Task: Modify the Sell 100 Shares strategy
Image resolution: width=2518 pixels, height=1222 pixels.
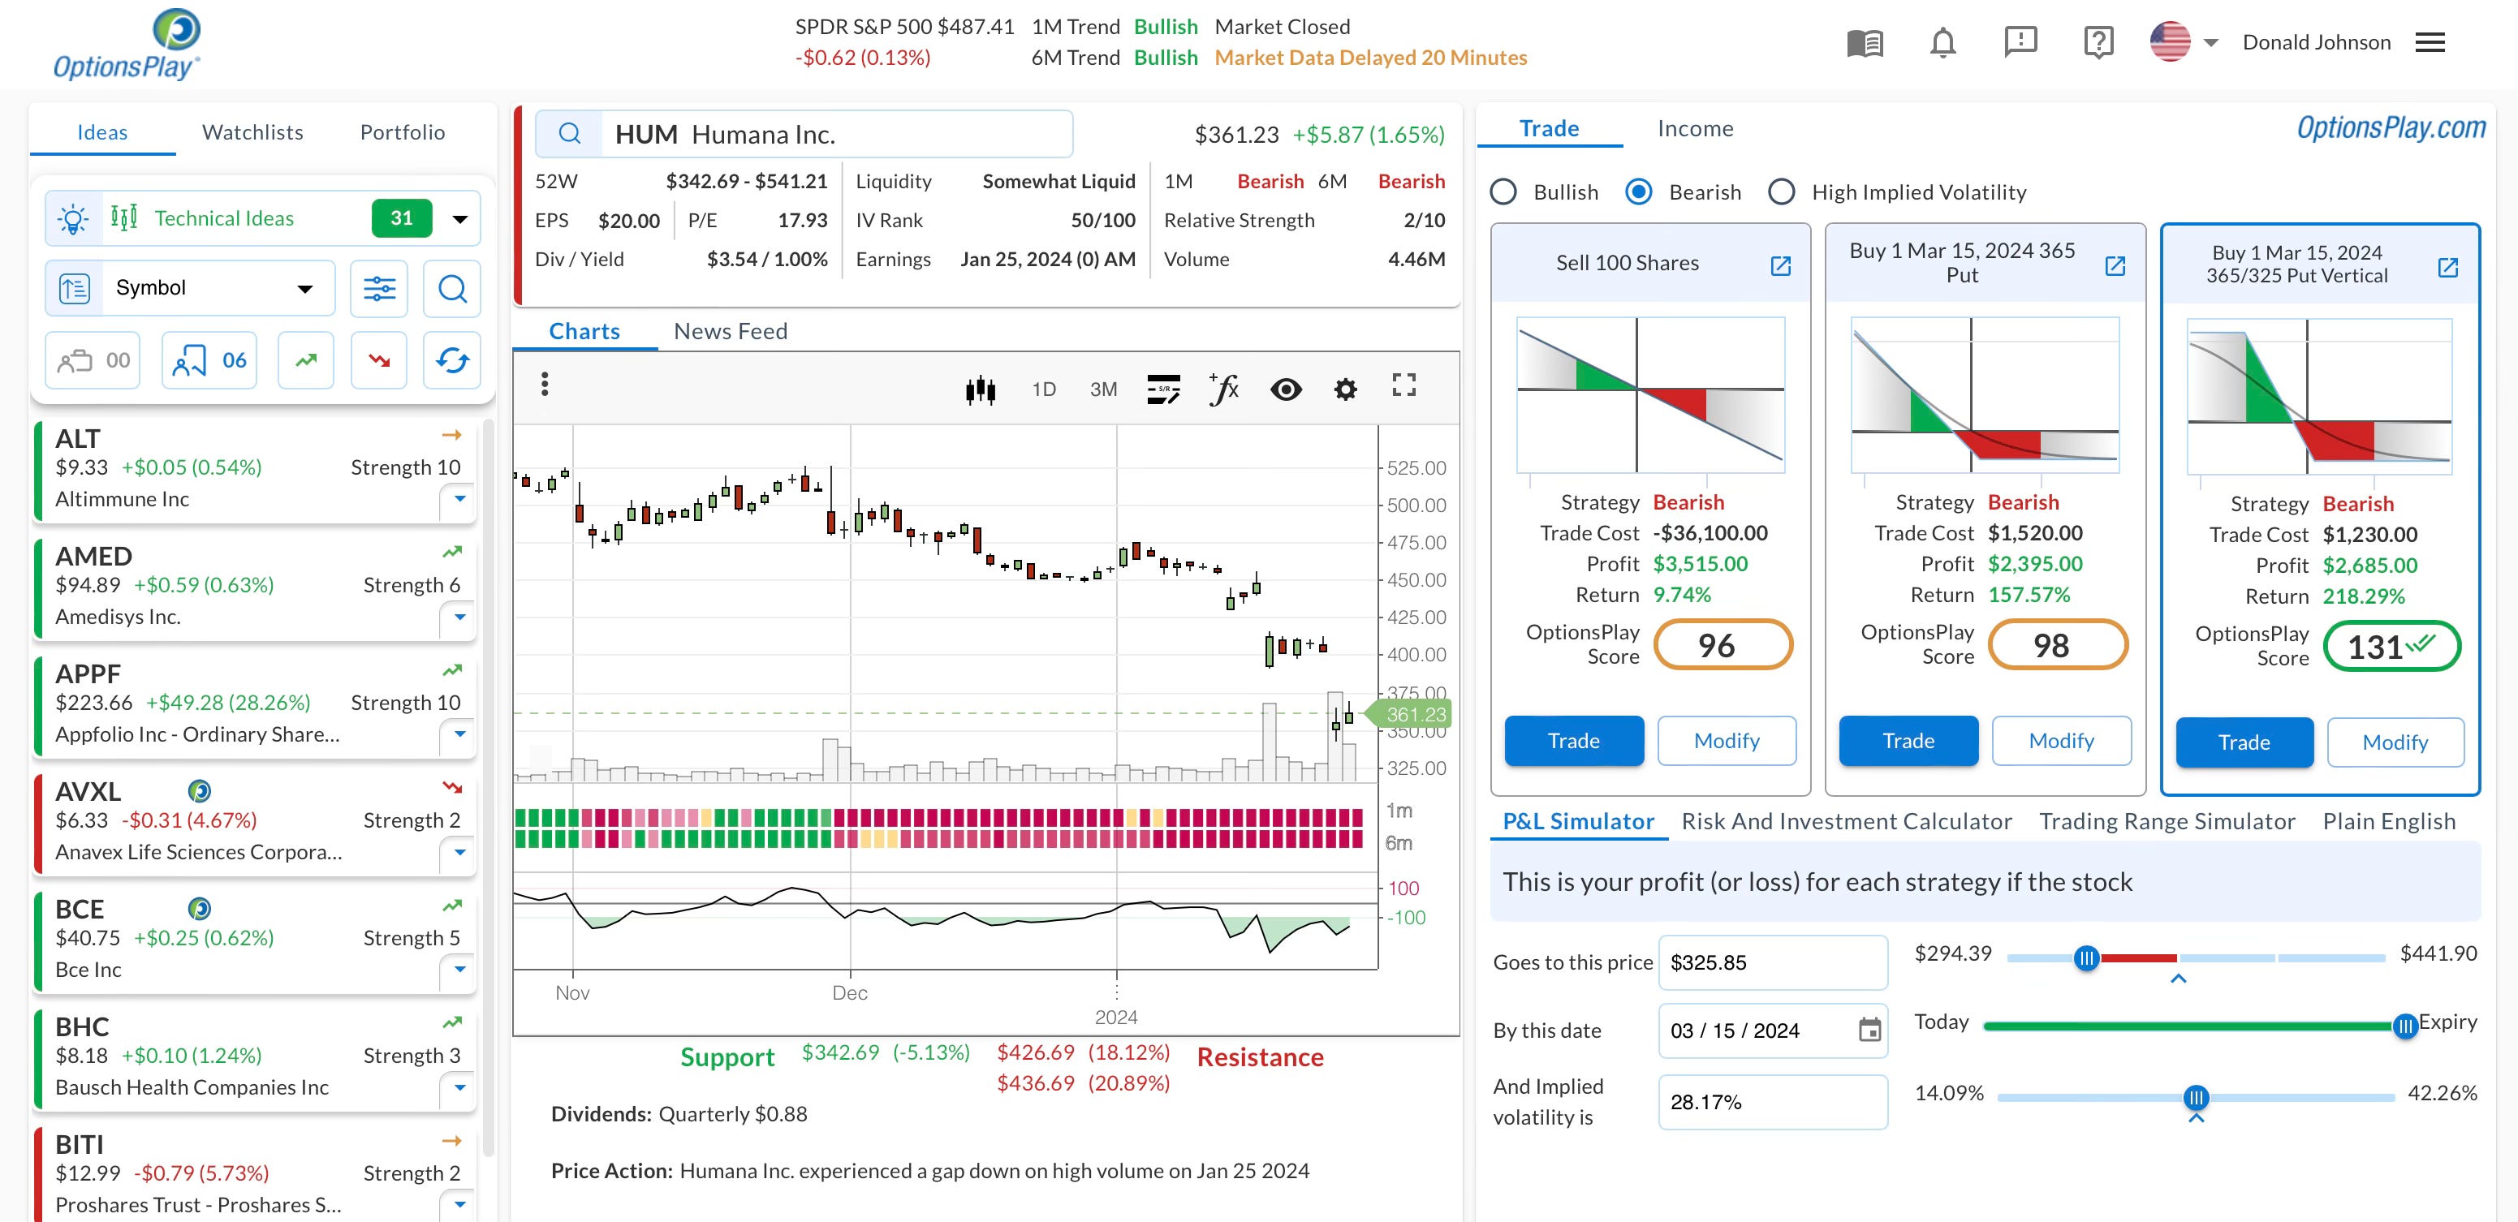Action: [x=1727, y=741]
